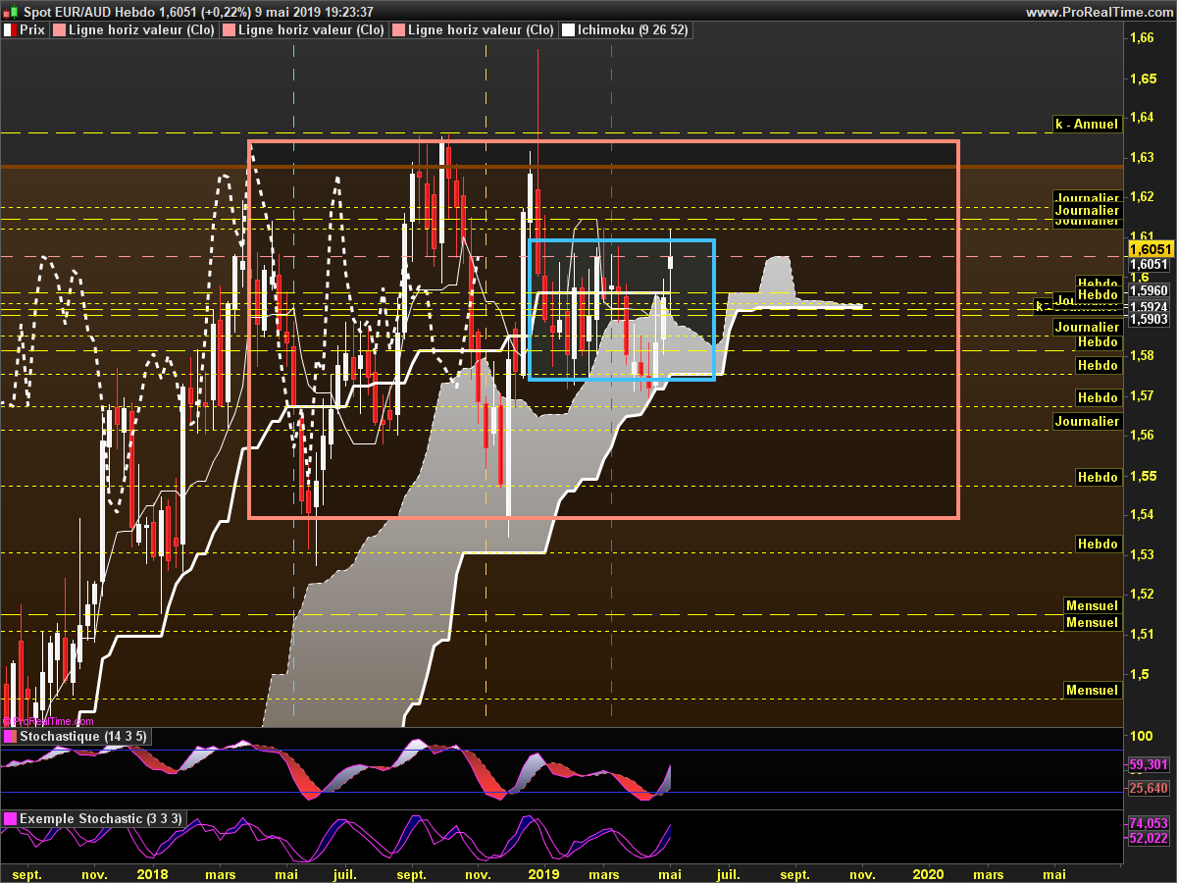This screenshot has height=883, width=1177.
Task: Click the 2020 label on time axis
Action: [929, 873]
